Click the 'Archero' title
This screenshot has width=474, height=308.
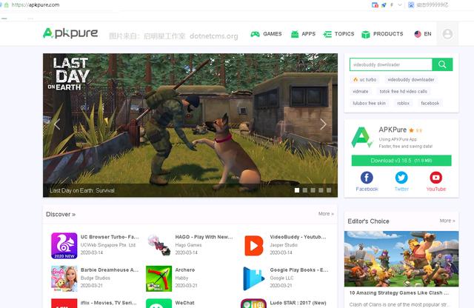tap(185, 269)
